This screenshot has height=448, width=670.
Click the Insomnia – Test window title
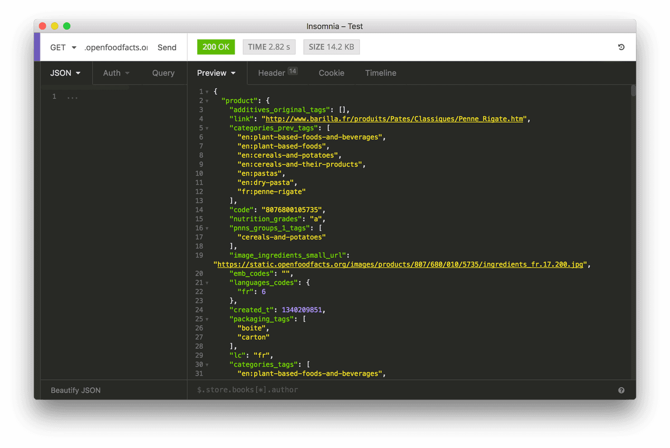335,26
